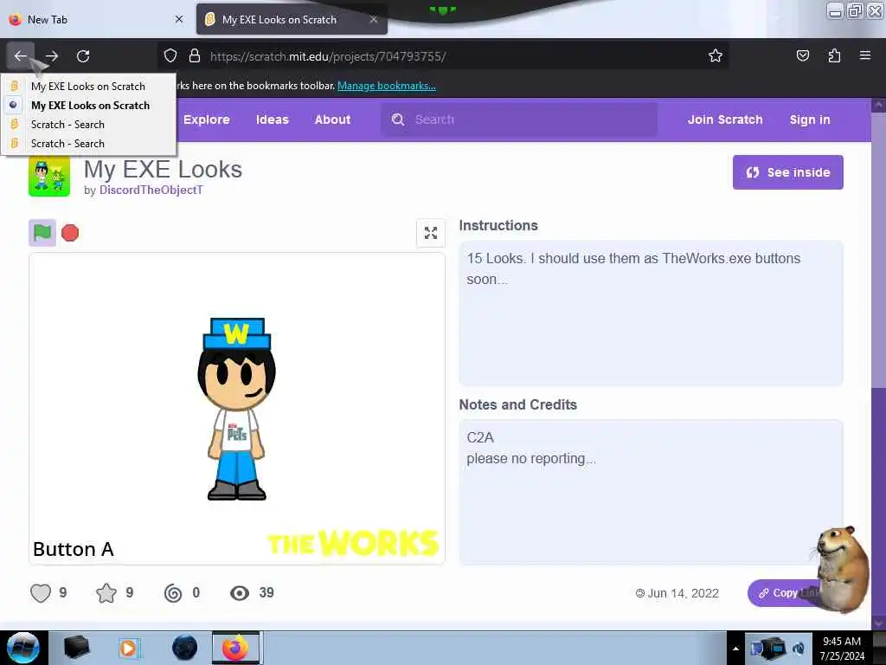The height and width of the screenshot is (665, 886).
Task: View remixes via the spiral icon
Action: click(173, 592)
